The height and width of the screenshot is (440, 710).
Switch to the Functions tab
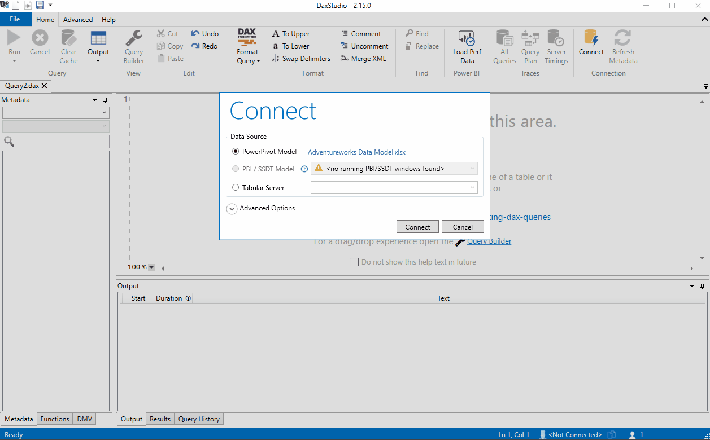[55, 419]
